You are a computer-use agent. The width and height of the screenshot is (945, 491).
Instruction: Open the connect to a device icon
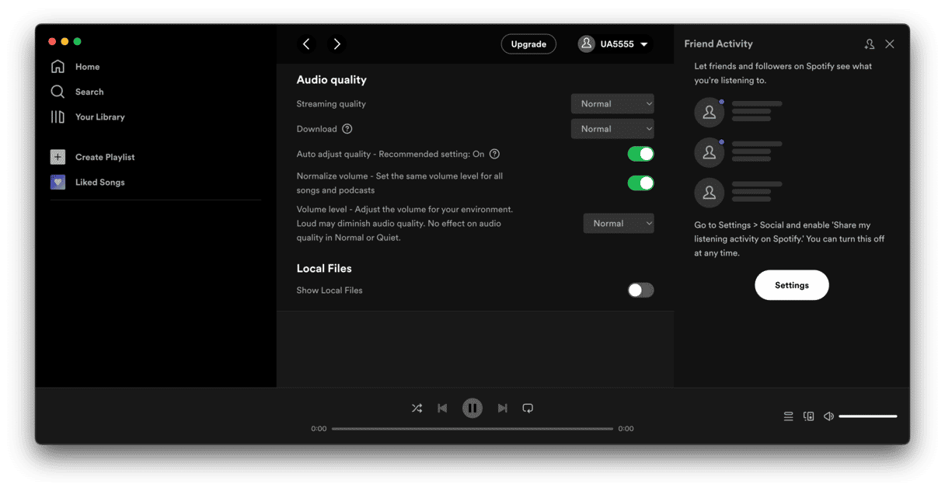(x=808, y=416)
